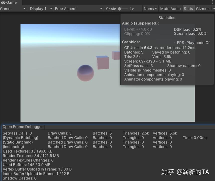Viewport: 215px width, 181px height.
Task: Click the Normal dropdown arrow in the toolbar
Action: click(x=155, y=8)
